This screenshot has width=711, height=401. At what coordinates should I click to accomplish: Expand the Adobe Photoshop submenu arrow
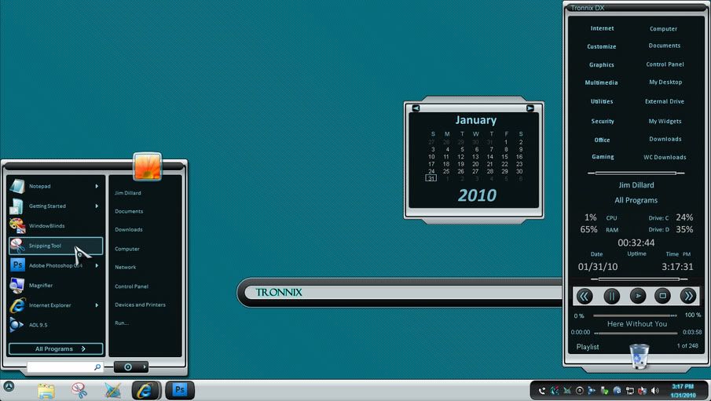point(97,265)
